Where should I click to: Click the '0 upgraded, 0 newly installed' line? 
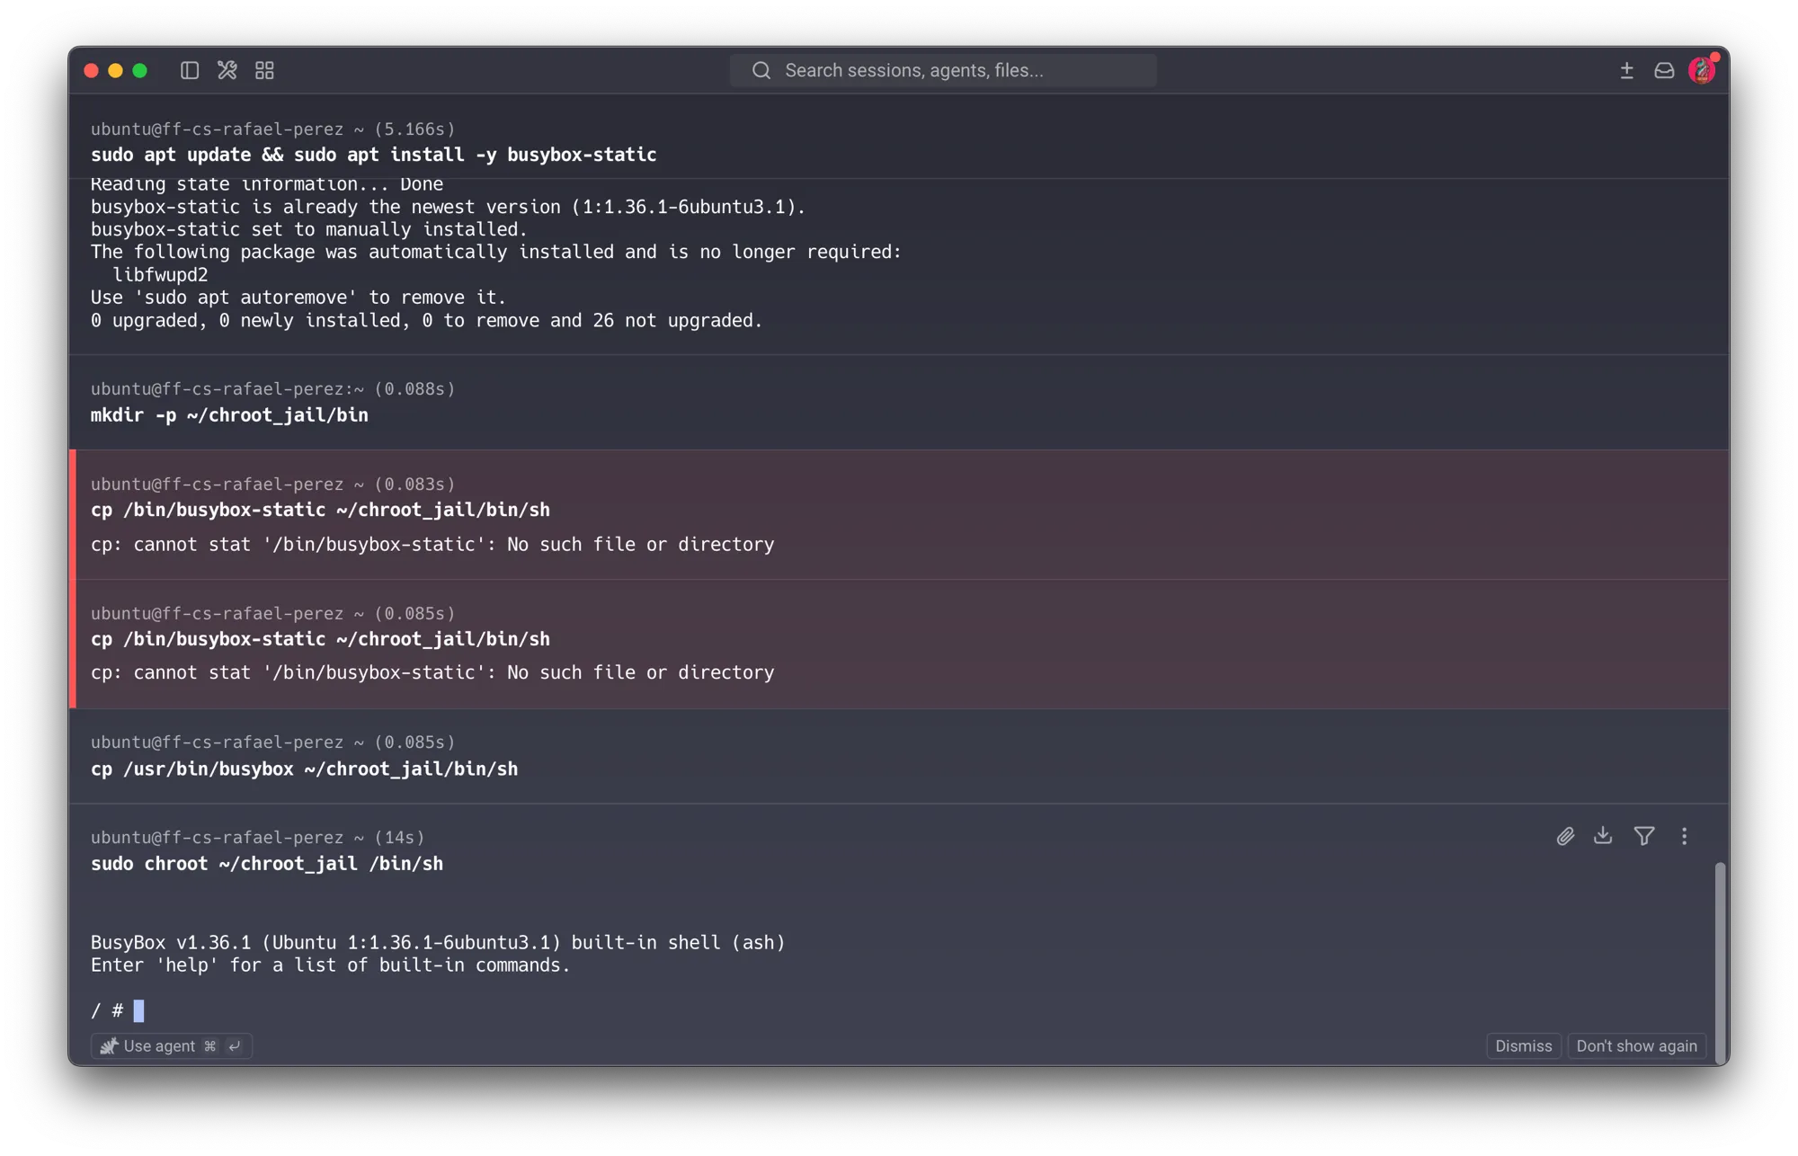point(426,321)
